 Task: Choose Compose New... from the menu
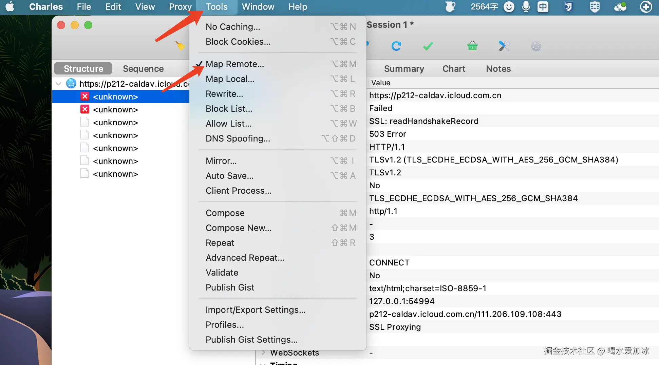pyautogui.click(x=278, y=228)
